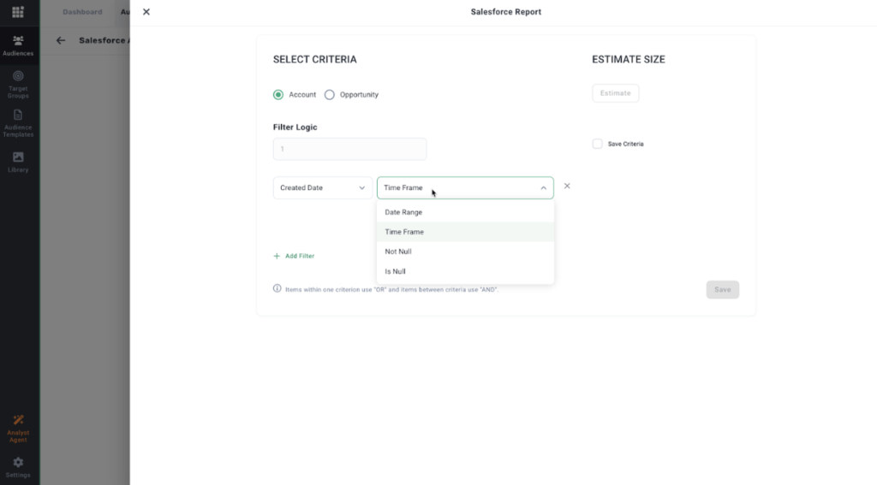Viewport: 877px width, 485px height.
Task: Click the Salesforce Report title text
Action: 505,12
